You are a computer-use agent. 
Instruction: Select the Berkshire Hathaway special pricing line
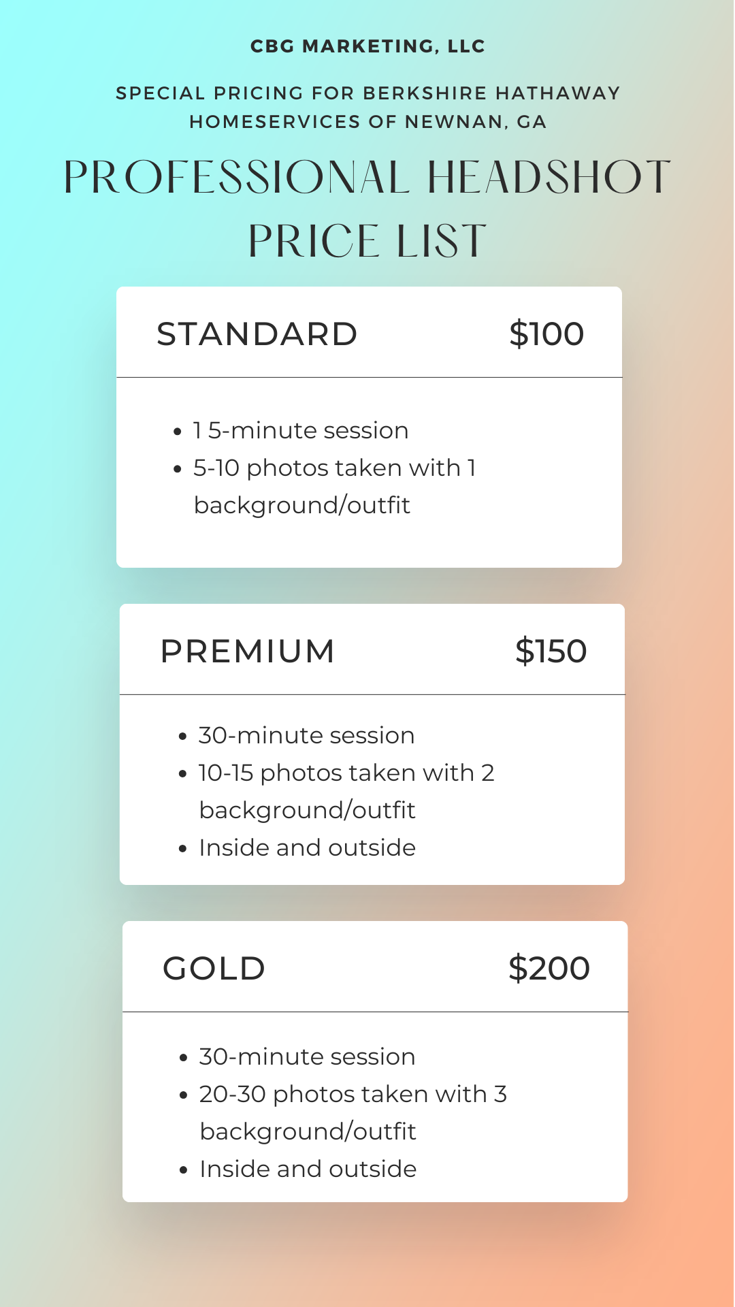click(367, 93)
